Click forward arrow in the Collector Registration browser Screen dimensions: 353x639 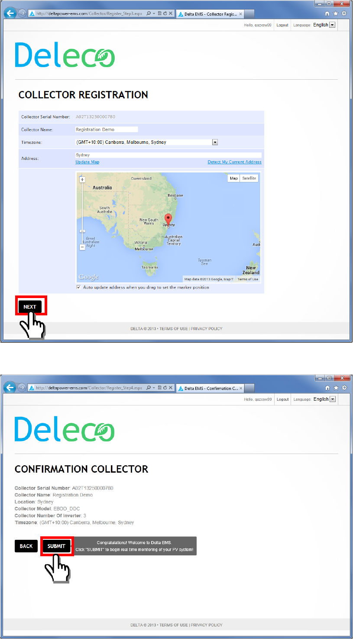[x=22, y=13]
